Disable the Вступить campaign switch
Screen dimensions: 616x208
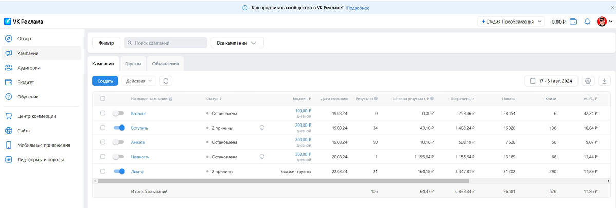pyautogui.click(x=119, y=128)
